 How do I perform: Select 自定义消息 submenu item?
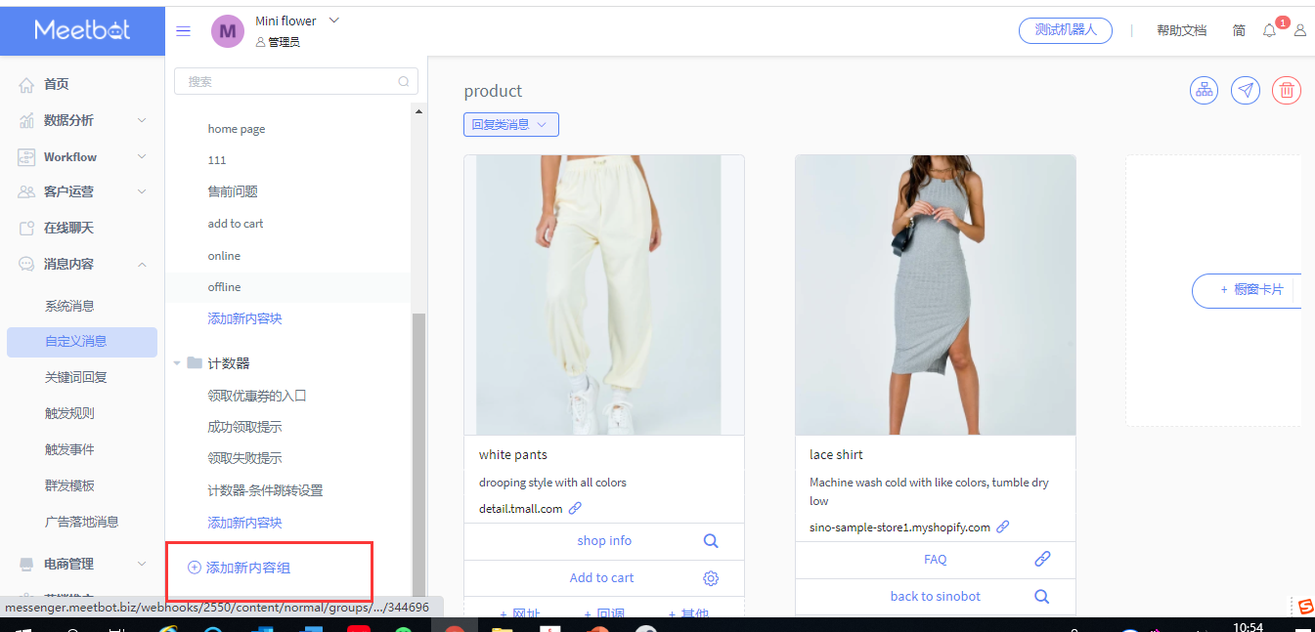pyautogui.click(x=82, y=342)
